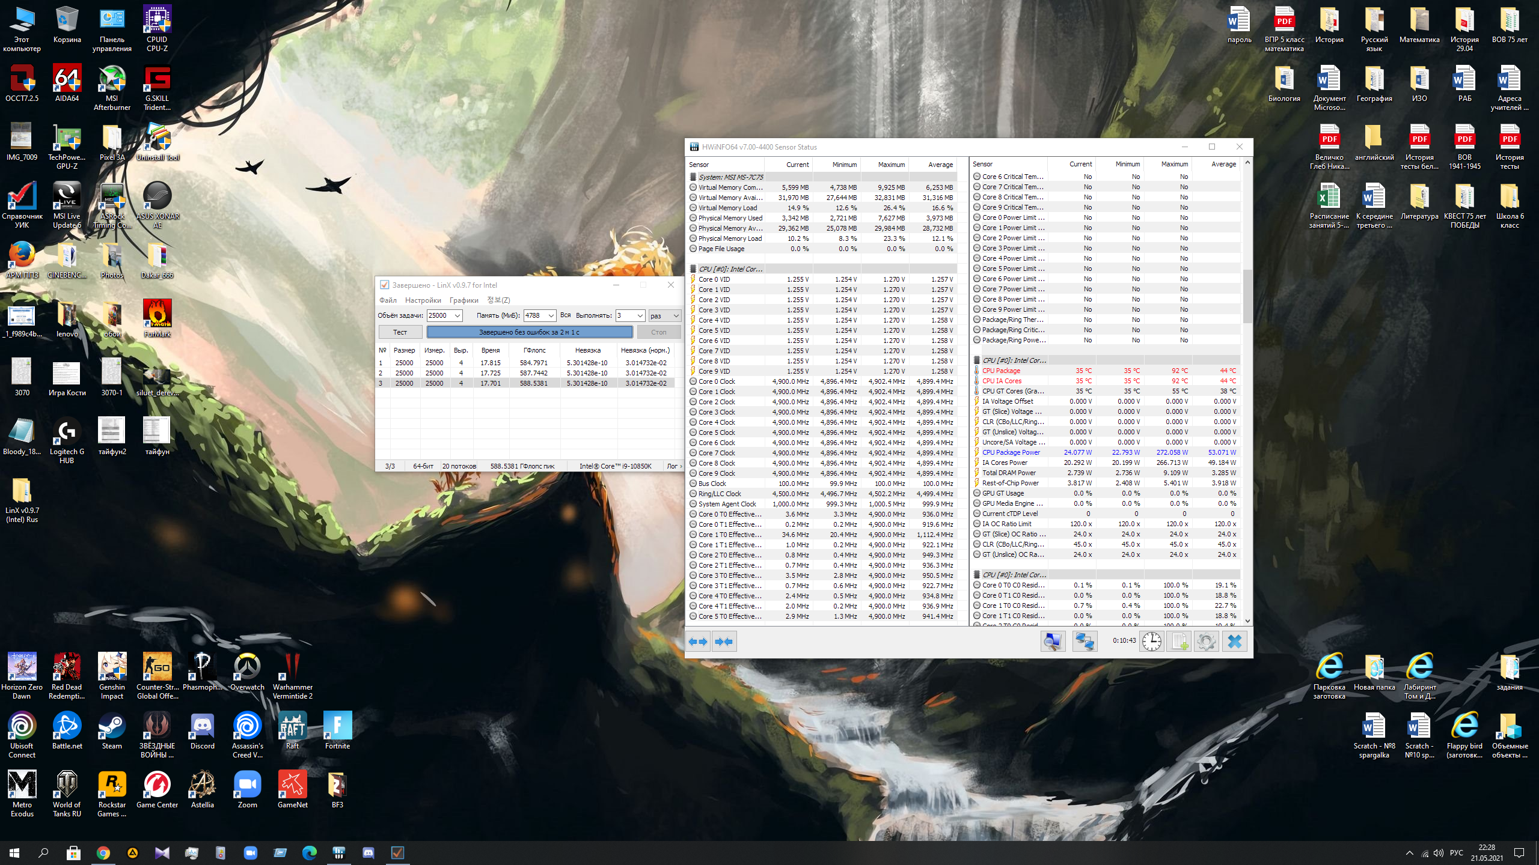Click HWiNFO expand columns arrows button

click(698, 642)
